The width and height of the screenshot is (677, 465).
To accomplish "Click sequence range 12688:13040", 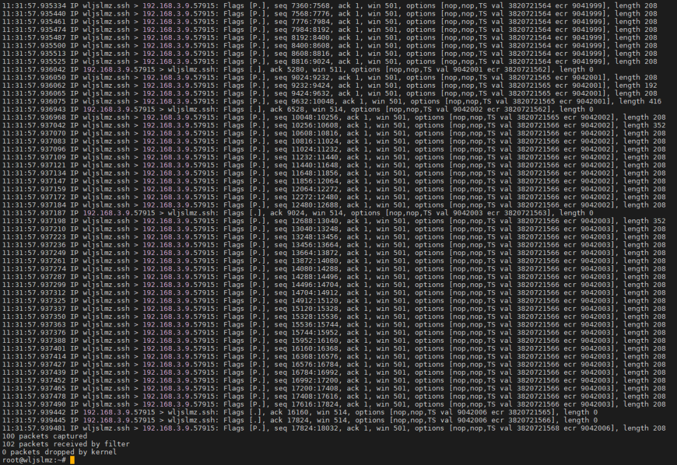I will pos(314,221).
